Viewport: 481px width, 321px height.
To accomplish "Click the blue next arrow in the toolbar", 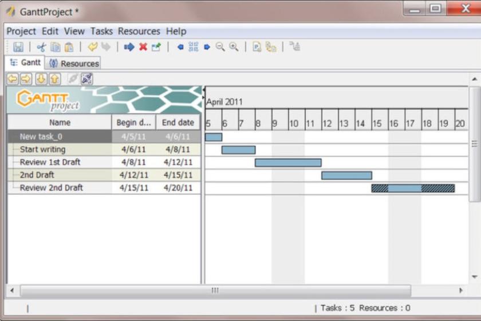I will click(207, 47).
